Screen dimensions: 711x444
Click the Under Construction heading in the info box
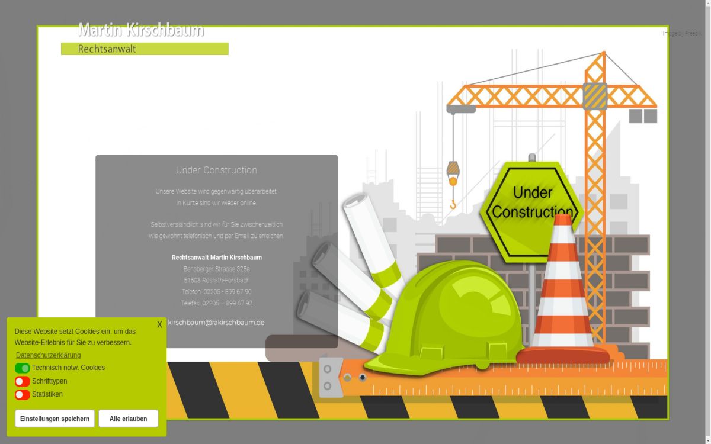(216, 170)
